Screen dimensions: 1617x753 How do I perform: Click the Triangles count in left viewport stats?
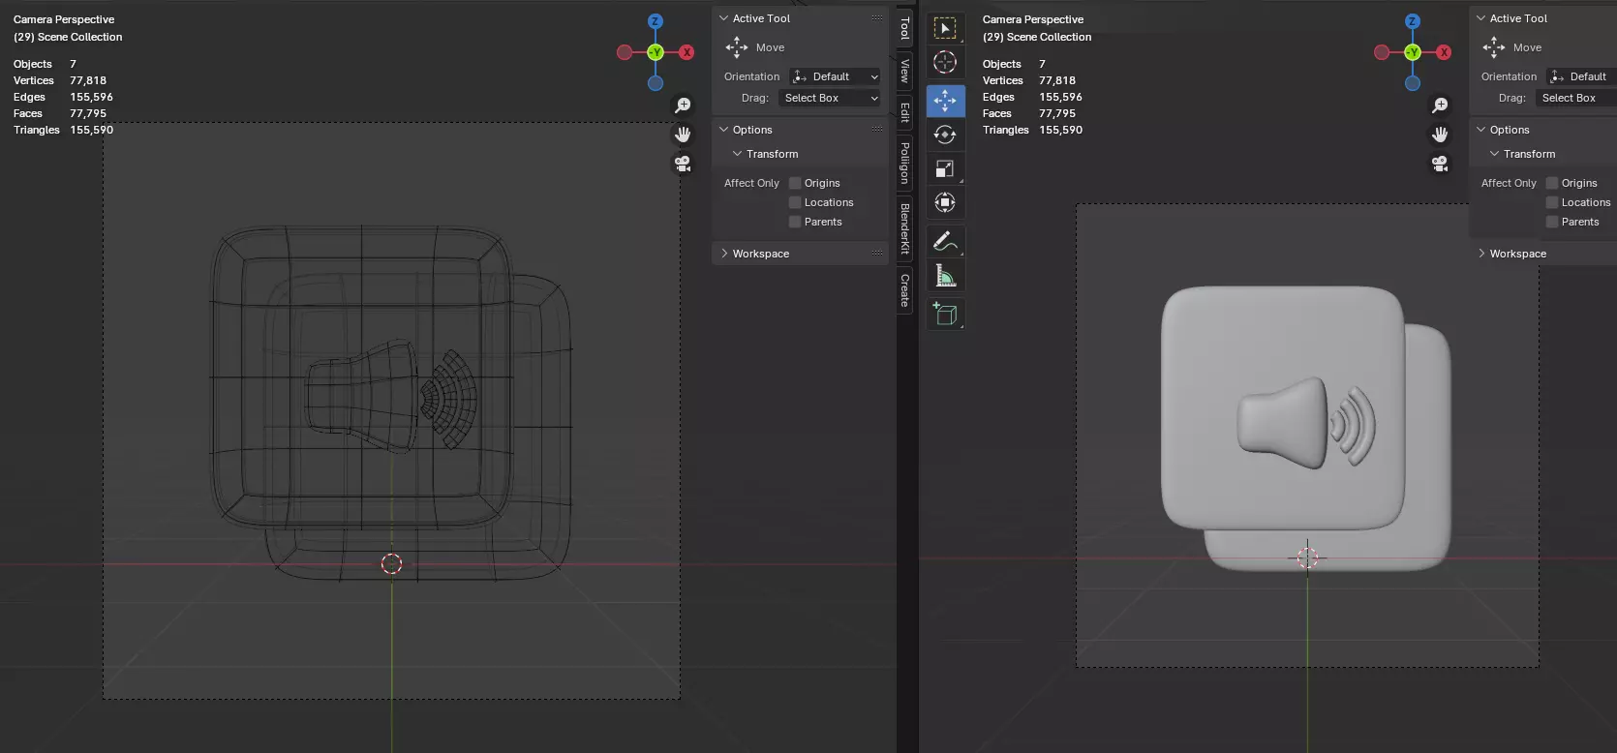[91, 130]
